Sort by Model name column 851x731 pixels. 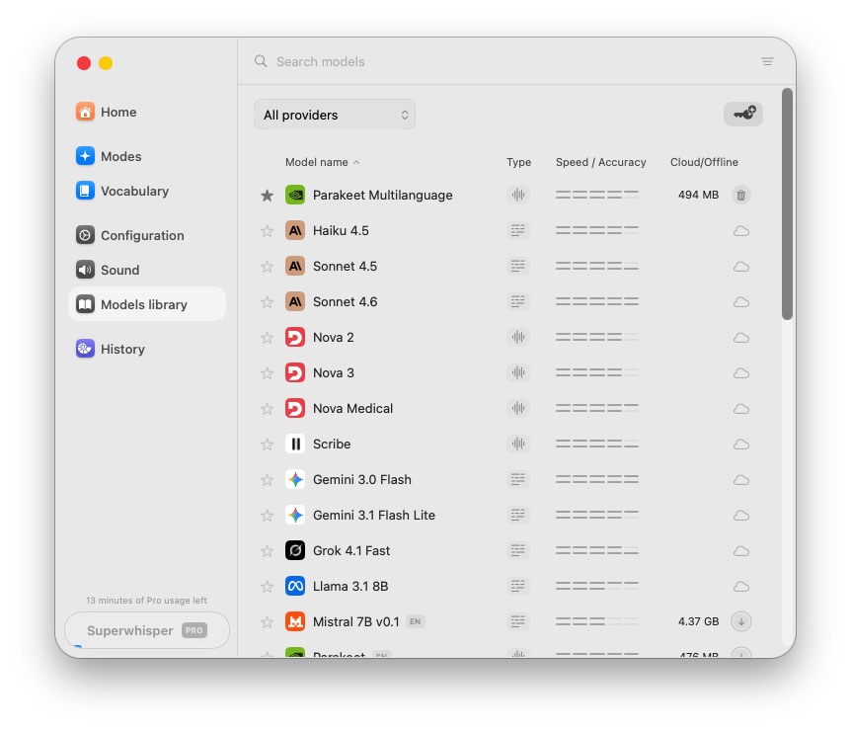tap(322, 162)
